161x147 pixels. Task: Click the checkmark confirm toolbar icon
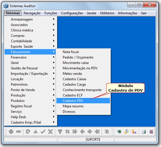43,132
